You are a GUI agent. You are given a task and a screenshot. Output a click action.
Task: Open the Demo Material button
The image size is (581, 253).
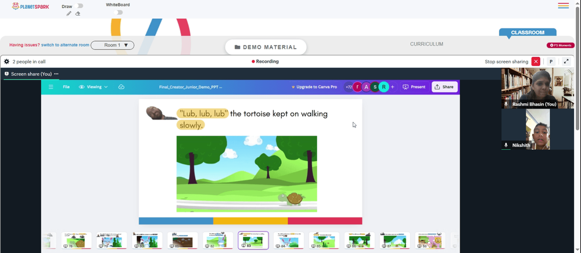point(266,47)
